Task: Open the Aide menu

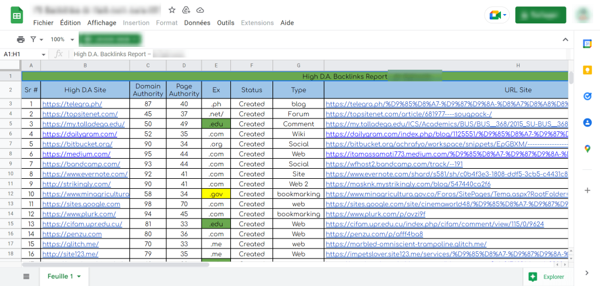Action: point(287,23)
